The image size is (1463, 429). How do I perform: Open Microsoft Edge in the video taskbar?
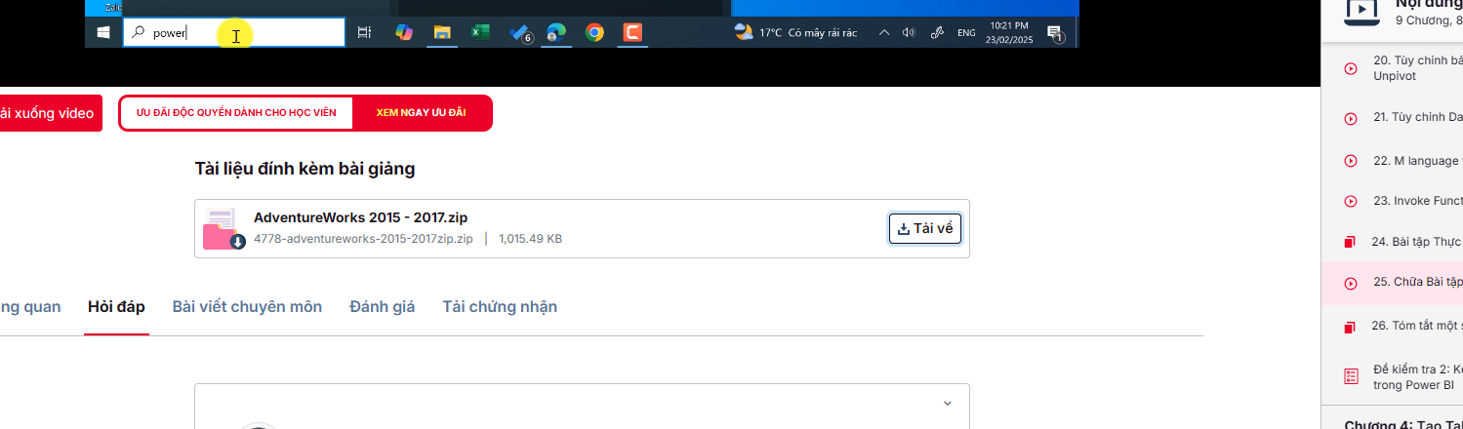556,33
